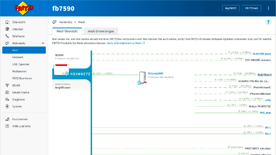The image size is (276, 155).
Task: Click FRITZ!DECT 200 oben device name
Action: click(258, 149)
